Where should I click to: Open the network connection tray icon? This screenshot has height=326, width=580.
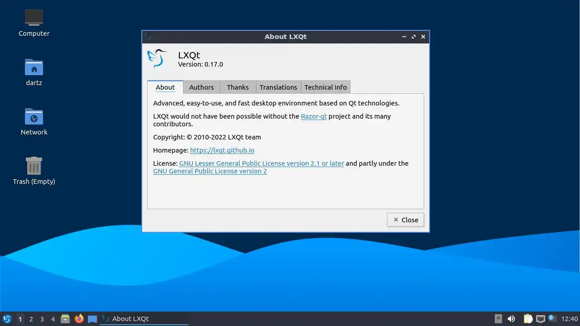tap(540, 319)
